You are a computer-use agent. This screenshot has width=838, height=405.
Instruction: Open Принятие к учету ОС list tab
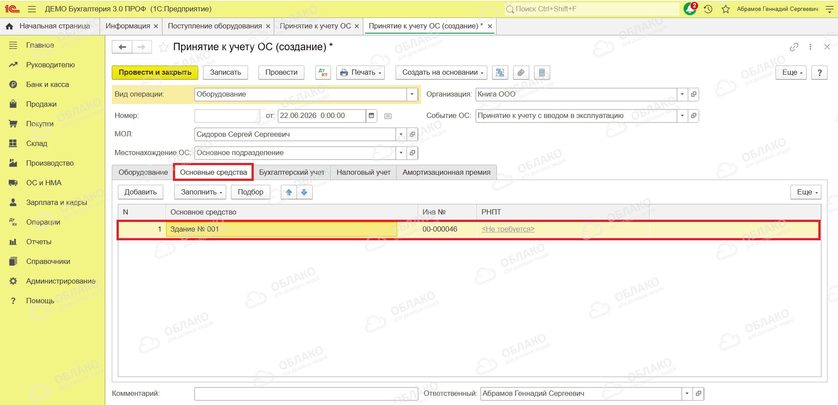[315, 26]
